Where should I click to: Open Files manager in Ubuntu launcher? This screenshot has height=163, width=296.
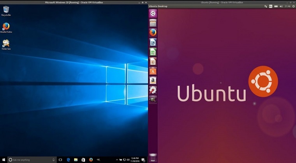tap(153, 23)
